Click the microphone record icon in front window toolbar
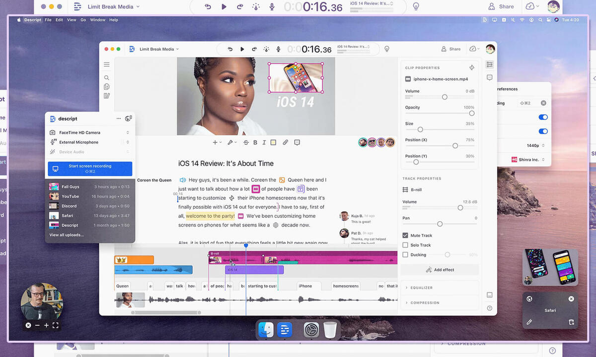The width and height of the screenshot is (596, 357). (278, 49)
